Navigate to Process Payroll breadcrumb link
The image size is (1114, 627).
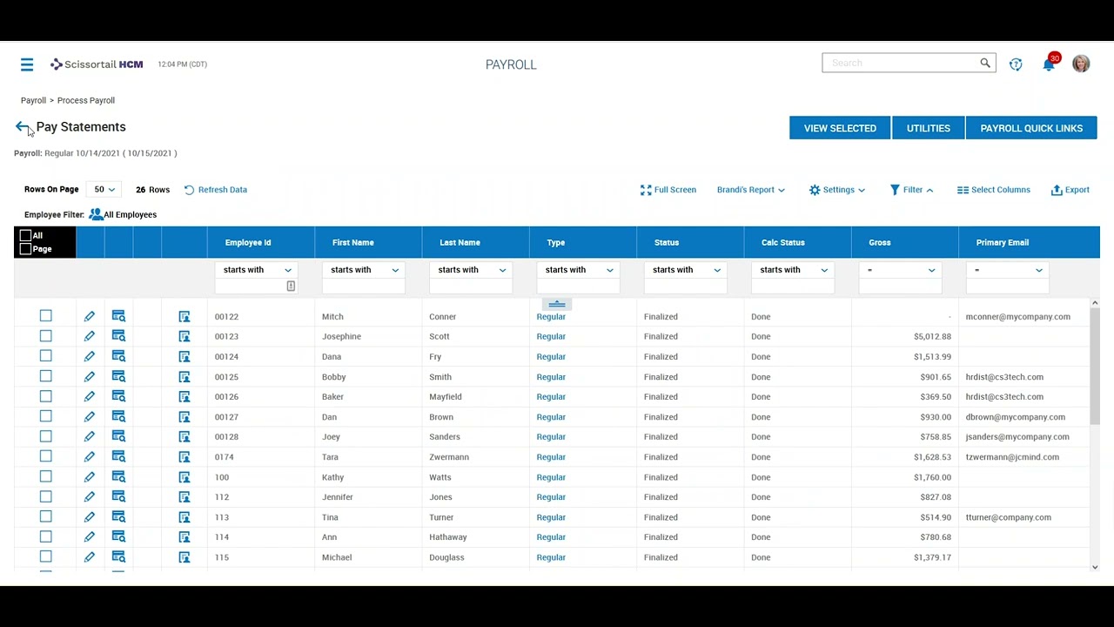click(x=85, y=100)
